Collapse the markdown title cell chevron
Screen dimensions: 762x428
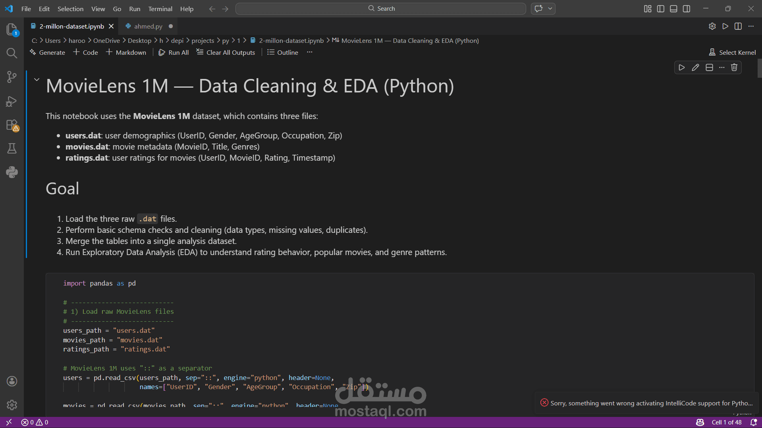[36, 79]
